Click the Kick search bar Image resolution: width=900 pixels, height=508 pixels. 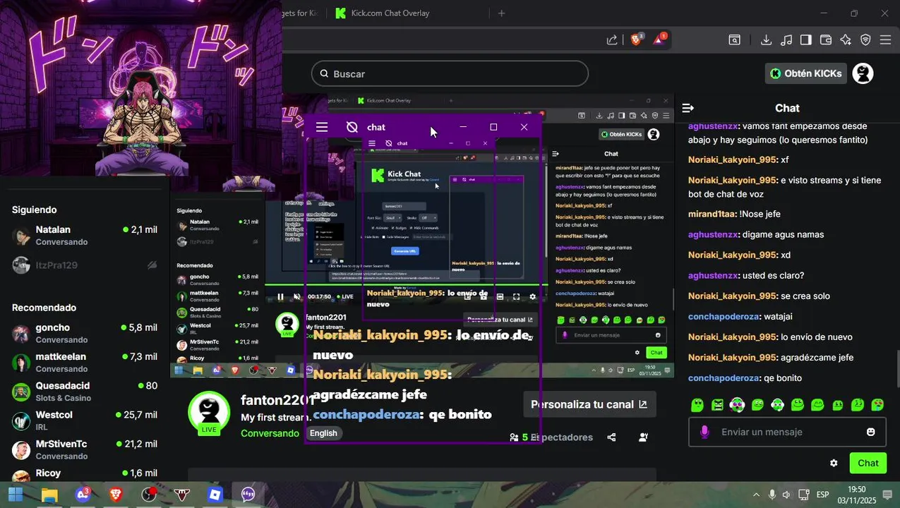(x=450, y=73)
